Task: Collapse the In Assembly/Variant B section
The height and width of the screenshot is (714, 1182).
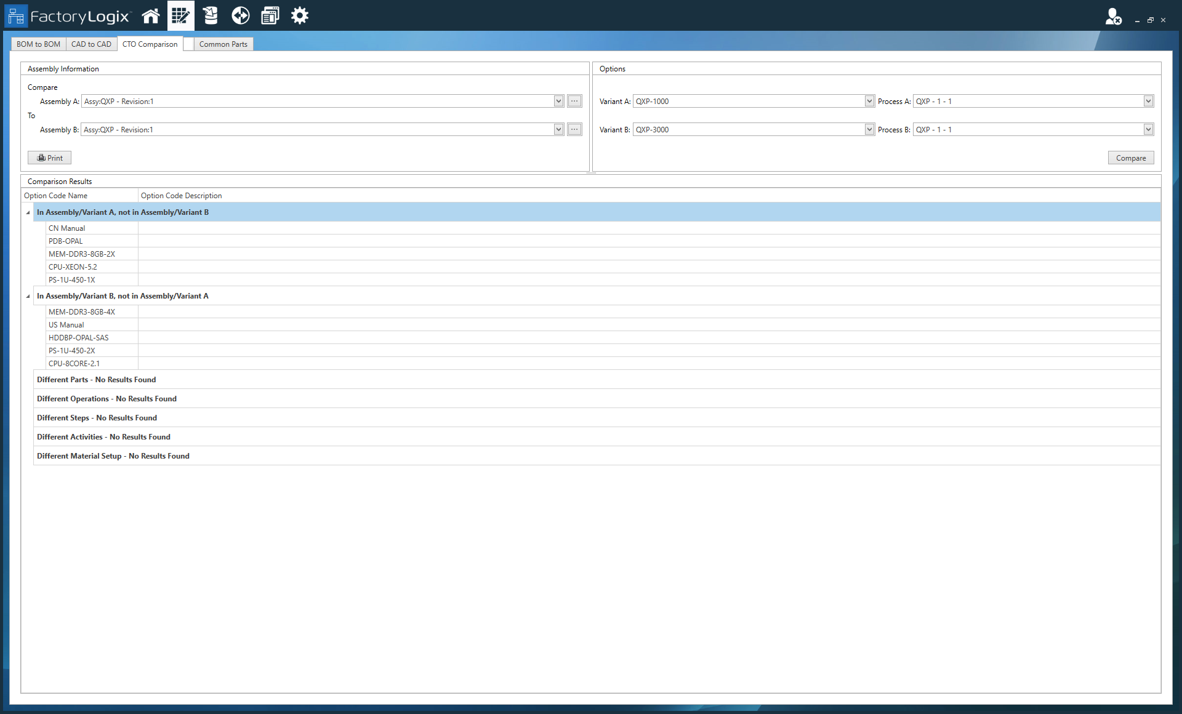Action: coord(28,296)
